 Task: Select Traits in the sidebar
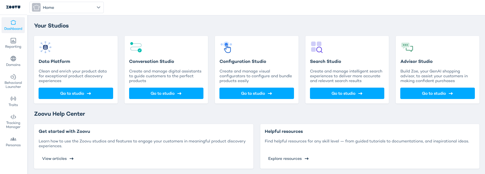coord(13,101)
